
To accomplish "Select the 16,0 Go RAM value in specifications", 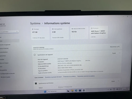I will click(65, 63).
